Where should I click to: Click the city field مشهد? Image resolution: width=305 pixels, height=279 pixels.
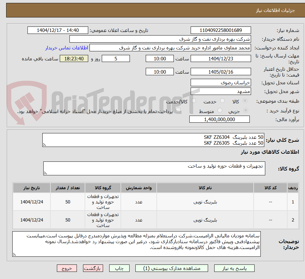(221, 91)
